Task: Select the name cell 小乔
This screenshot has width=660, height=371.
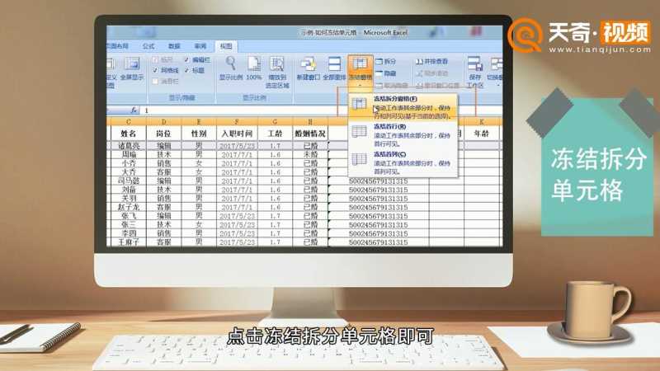Action: 129,163
